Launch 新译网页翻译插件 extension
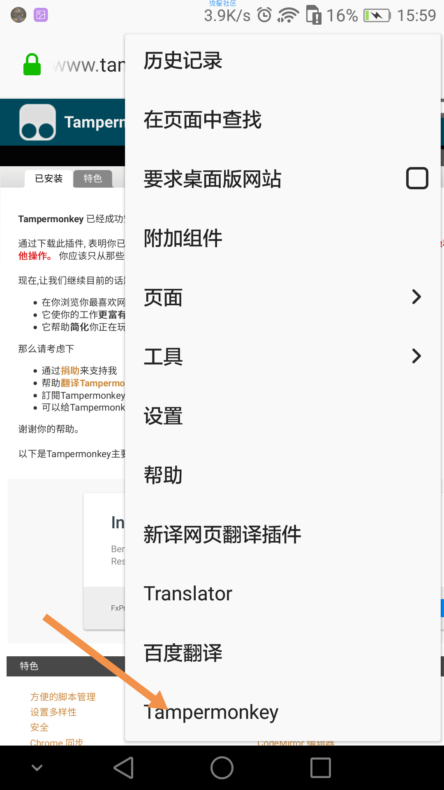The image size is (444, 790). coord(283,534)
